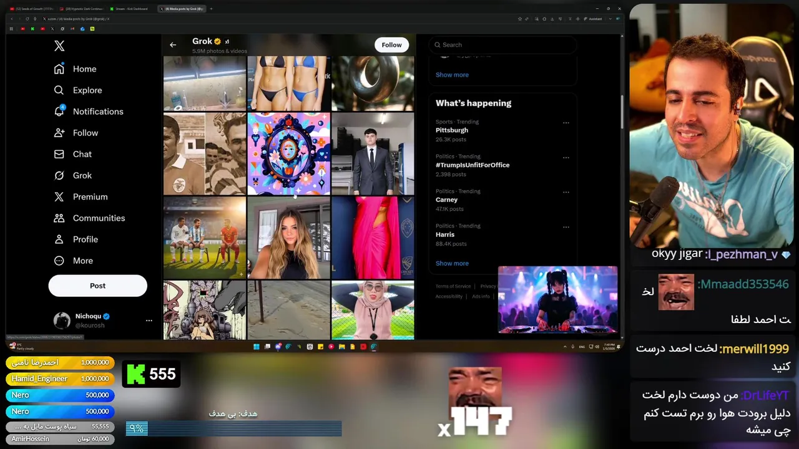
Task: Open the Carney trending topic
Action: click(446, 200)
